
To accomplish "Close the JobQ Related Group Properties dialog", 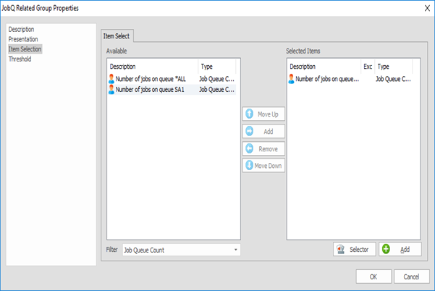I will click(x=422, y=7).
